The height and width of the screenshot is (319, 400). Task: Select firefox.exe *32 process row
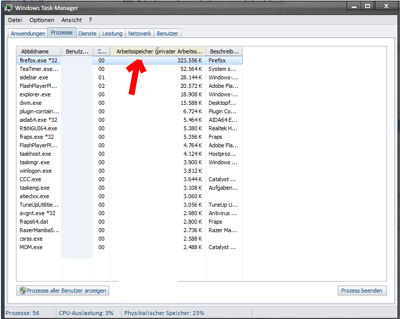[130, 60]
